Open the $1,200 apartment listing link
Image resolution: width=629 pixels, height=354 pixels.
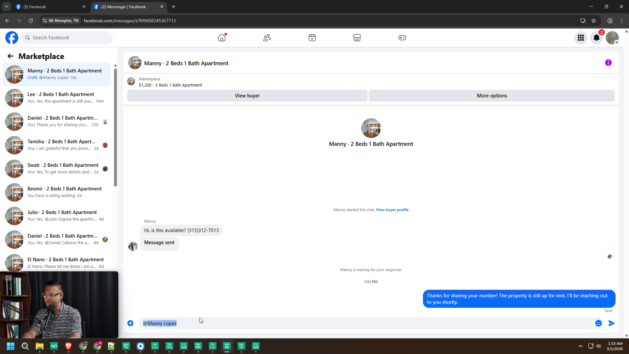[x=170, y=85]
